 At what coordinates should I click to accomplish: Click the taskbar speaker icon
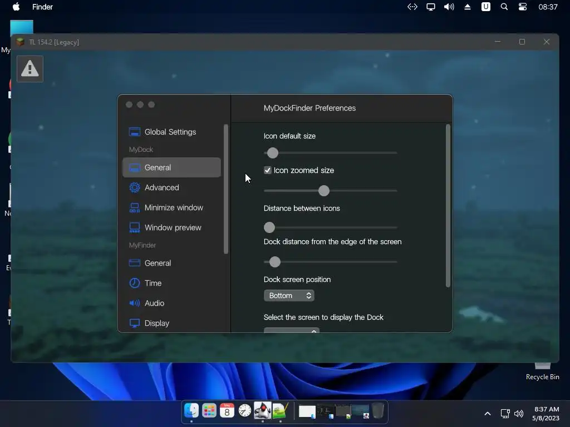point(519,414)
